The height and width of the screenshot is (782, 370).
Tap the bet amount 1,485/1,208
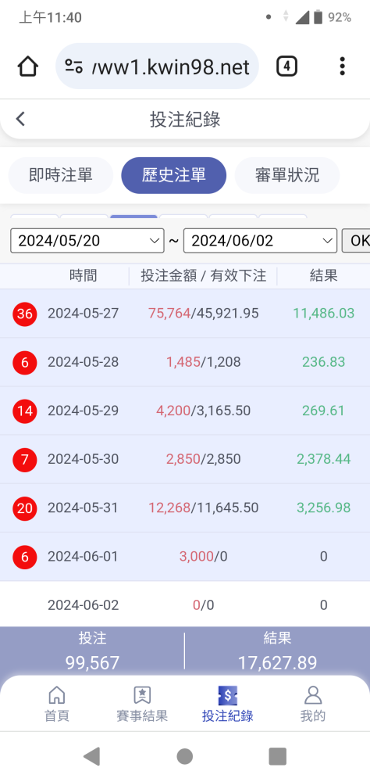(203, 362)
